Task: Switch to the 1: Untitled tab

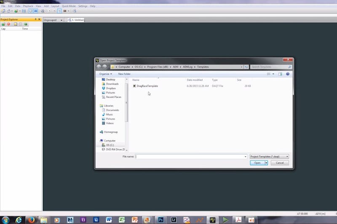Action: [76, 20]
